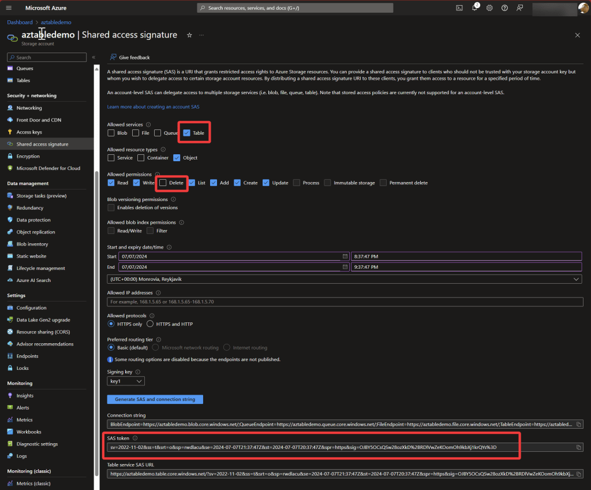Open the Access keys menu item
The width and height of the screenshot is (591, 490).
[x=29, y=132]
